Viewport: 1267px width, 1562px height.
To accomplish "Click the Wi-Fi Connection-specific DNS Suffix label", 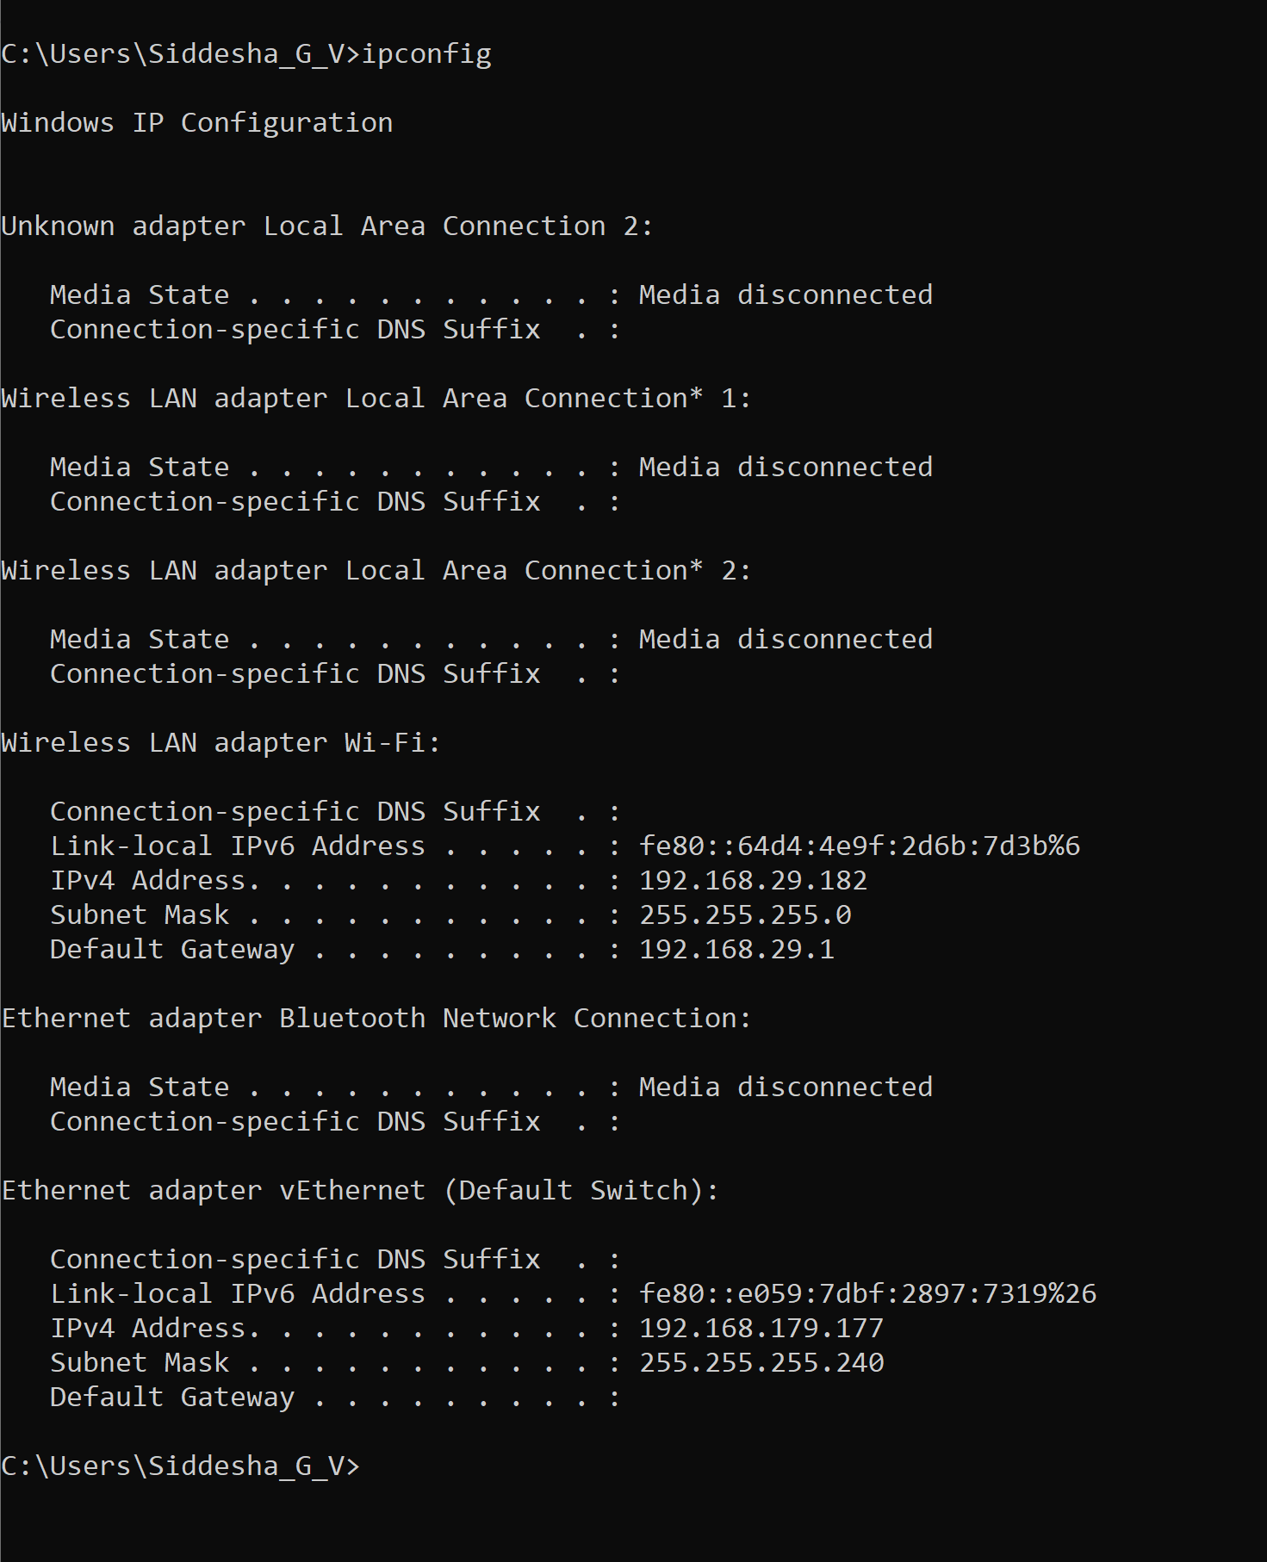I will pos(295,811).
